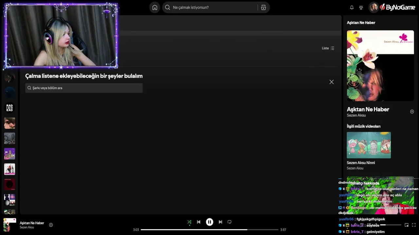The width and height of the screenshot is (419, 235).
Task: Seek on the song progress bar
Action: [209, 230]
